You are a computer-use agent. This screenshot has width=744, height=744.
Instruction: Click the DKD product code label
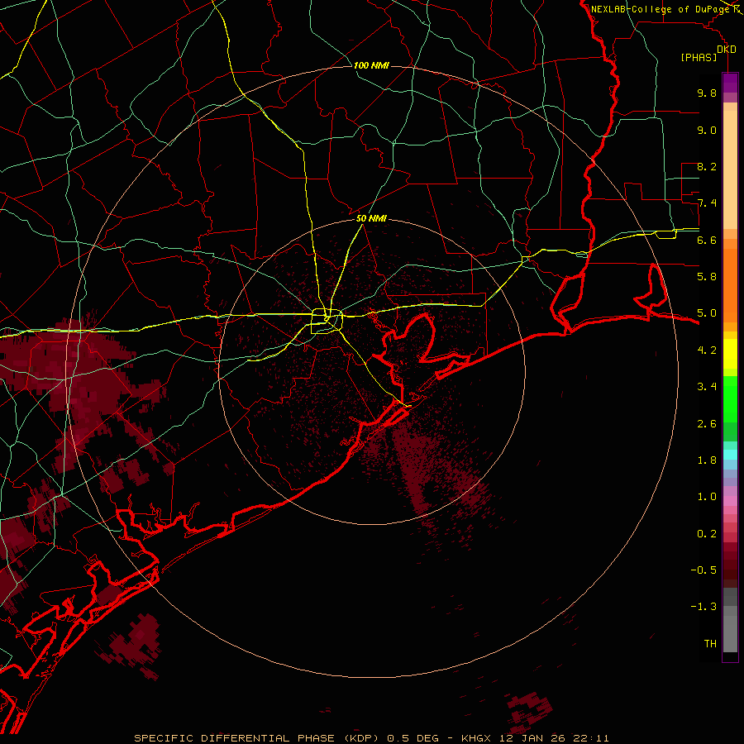coord(727,49)
